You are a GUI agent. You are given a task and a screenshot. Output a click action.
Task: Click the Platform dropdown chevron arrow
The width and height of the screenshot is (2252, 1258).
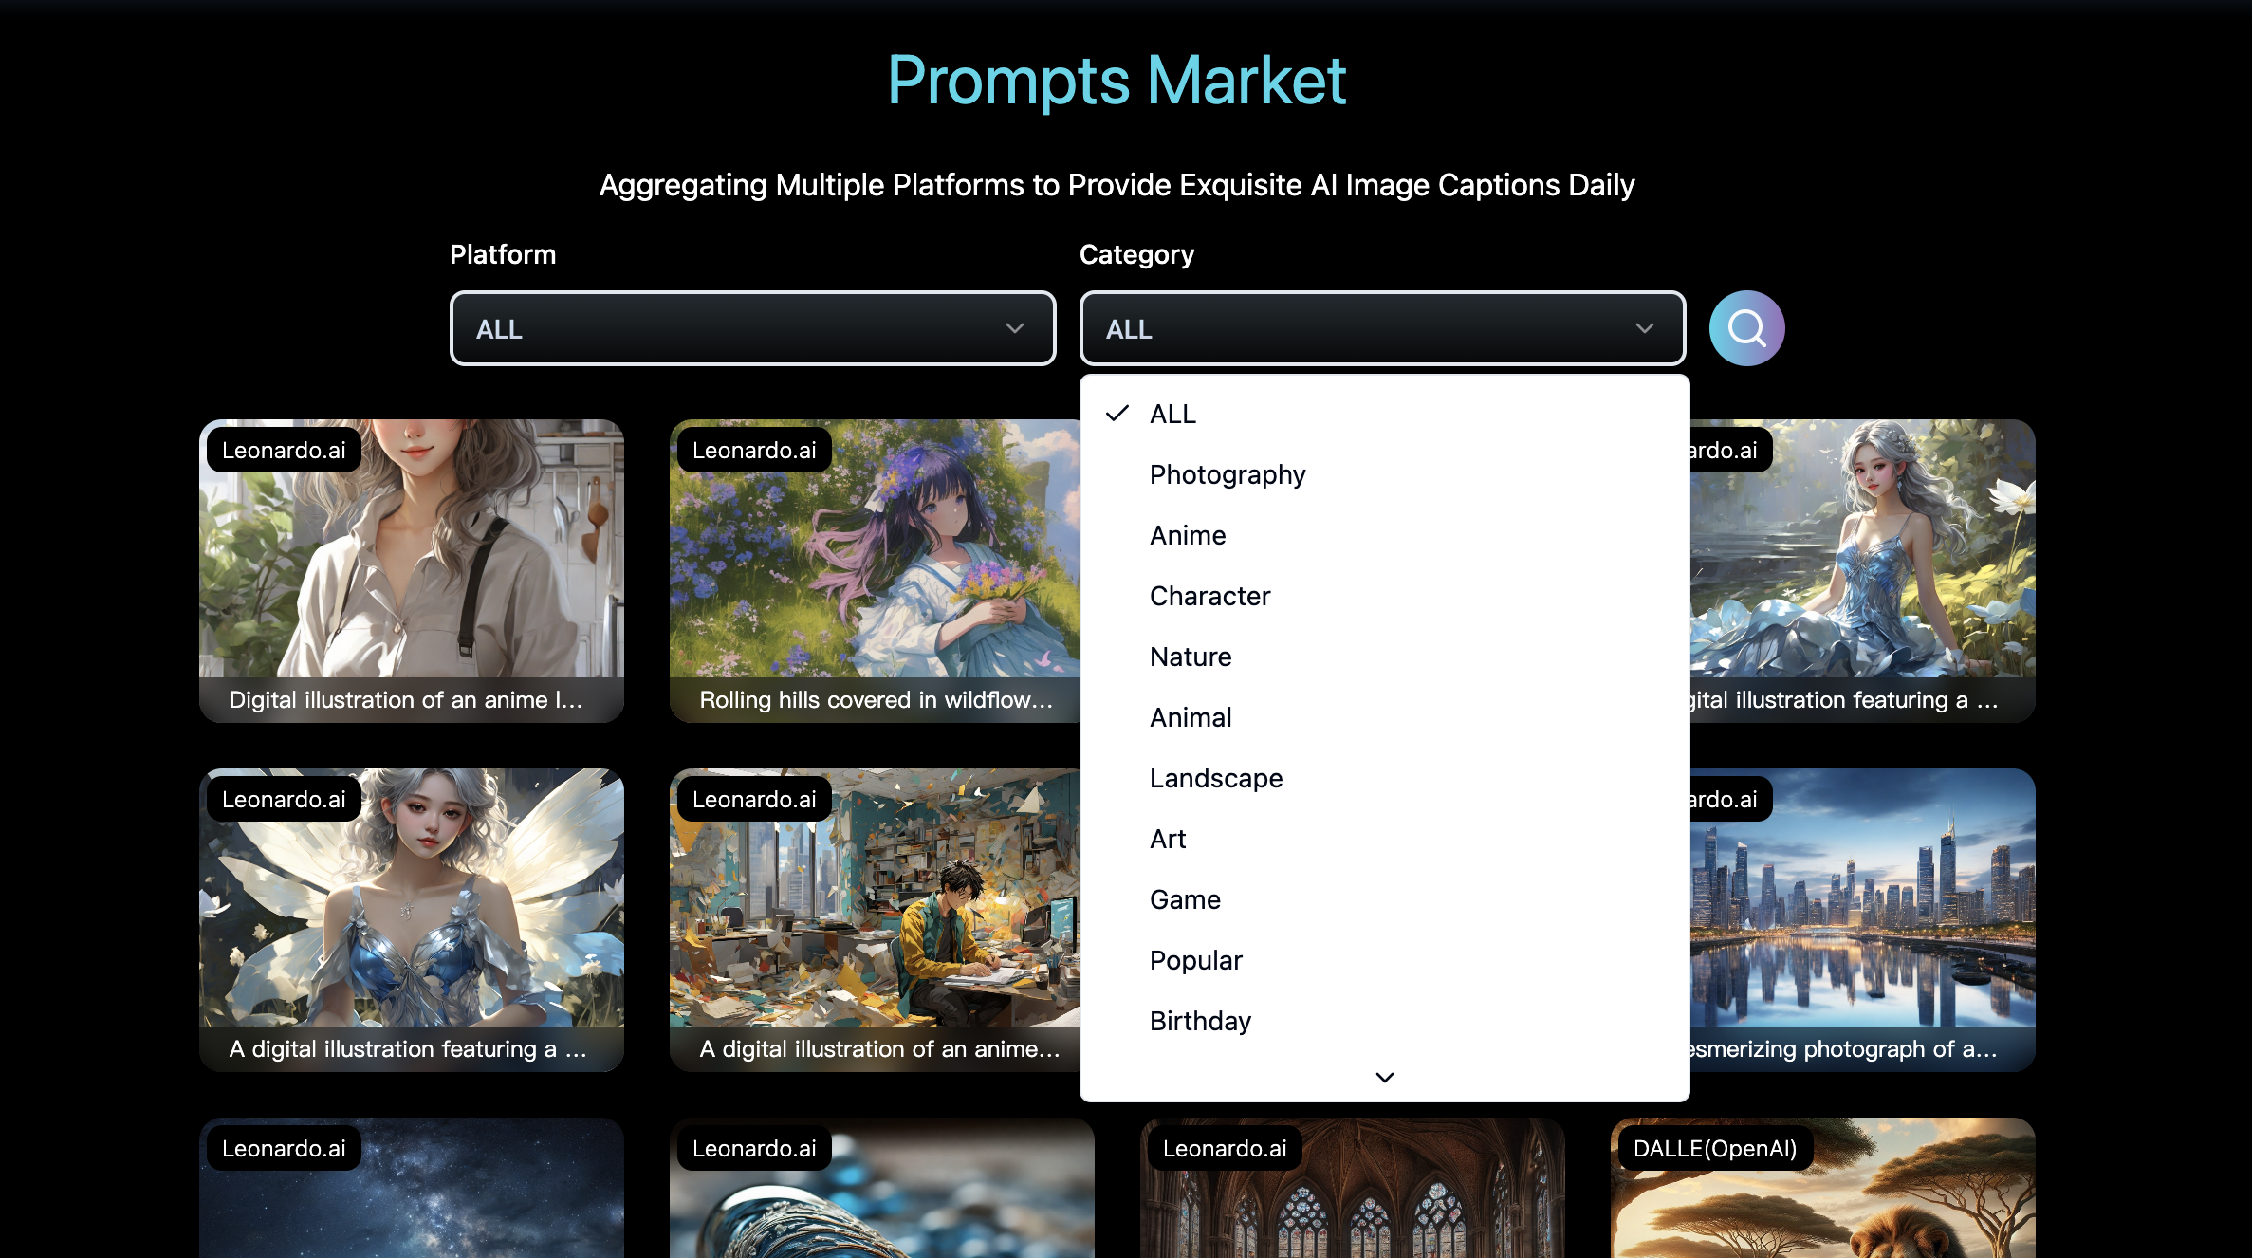pyautogui.click(x=1015, y=328)
